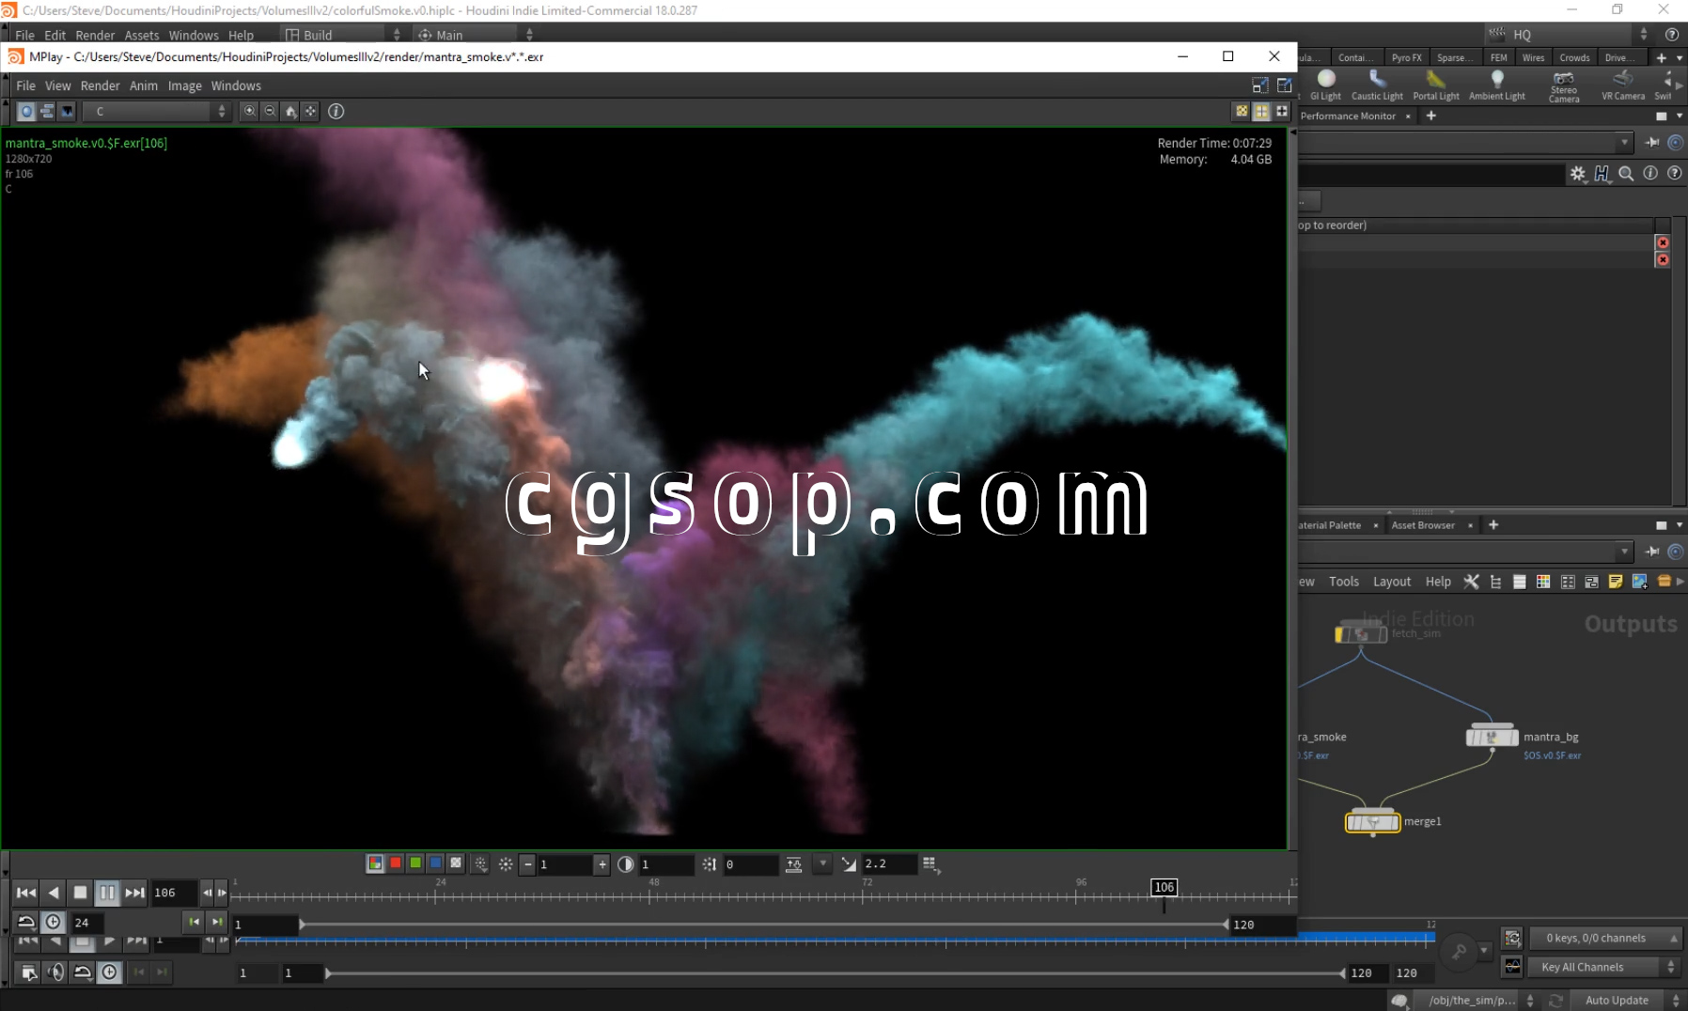Image resolution: width=1688 pixels, height=1011 pixels.
Task: Open the Main radial menu dropdown
Action: point(476,35)
